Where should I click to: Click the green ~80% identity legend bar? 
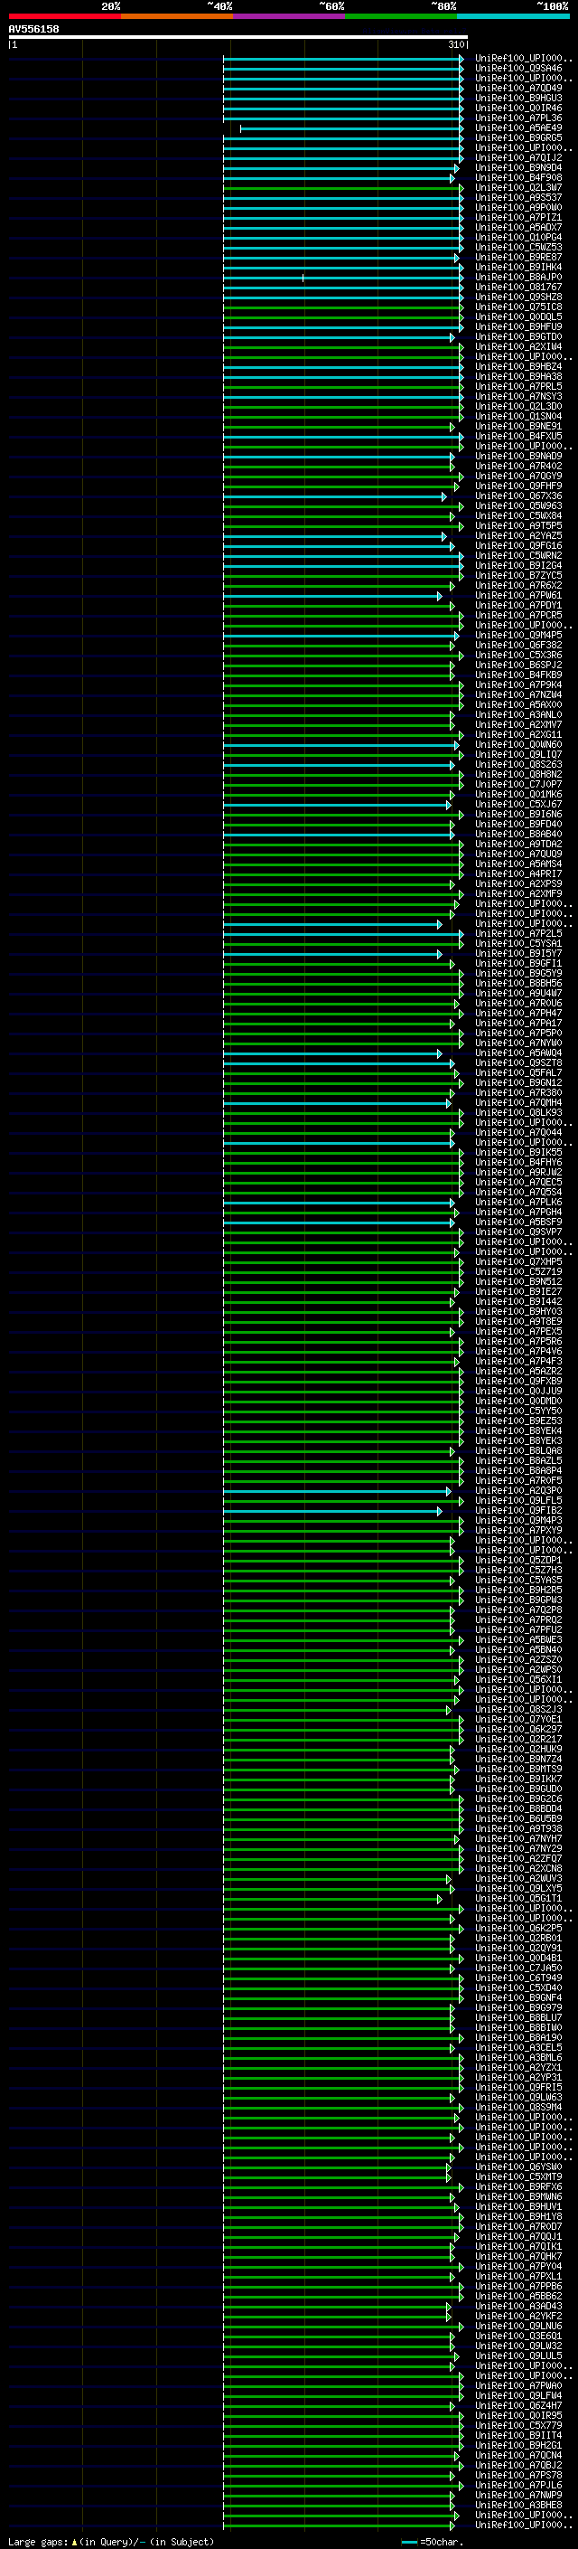[401, 16]
